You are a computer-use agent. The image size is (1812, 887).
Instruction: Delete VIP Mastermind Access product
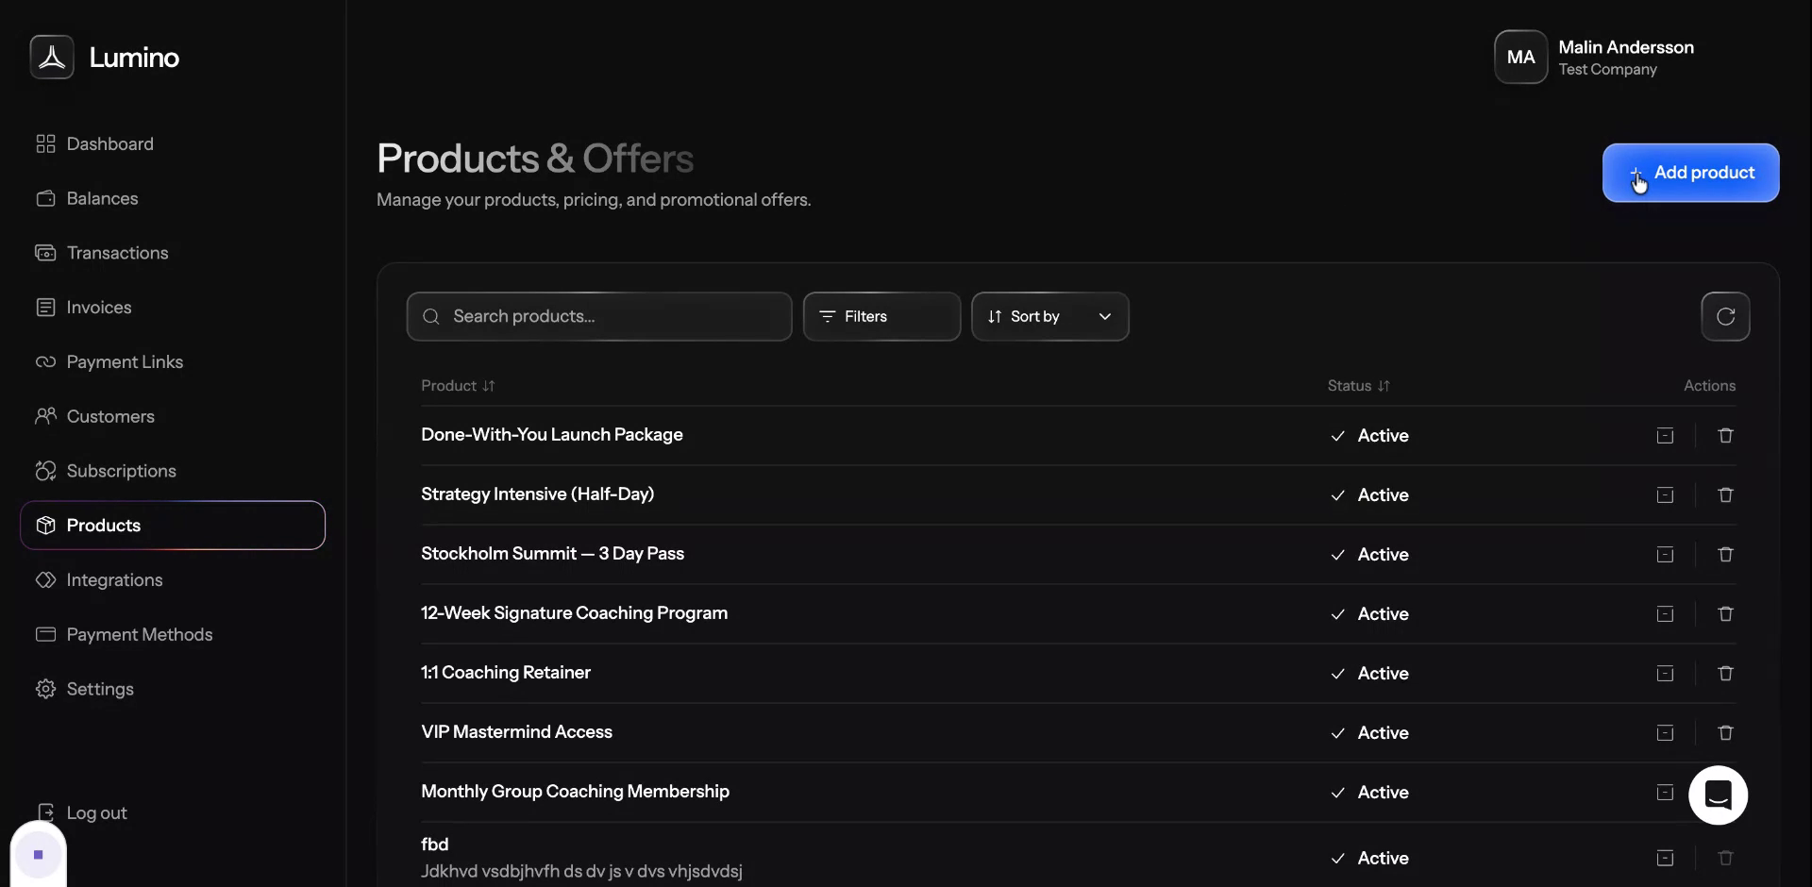(x=1725, y=732)
